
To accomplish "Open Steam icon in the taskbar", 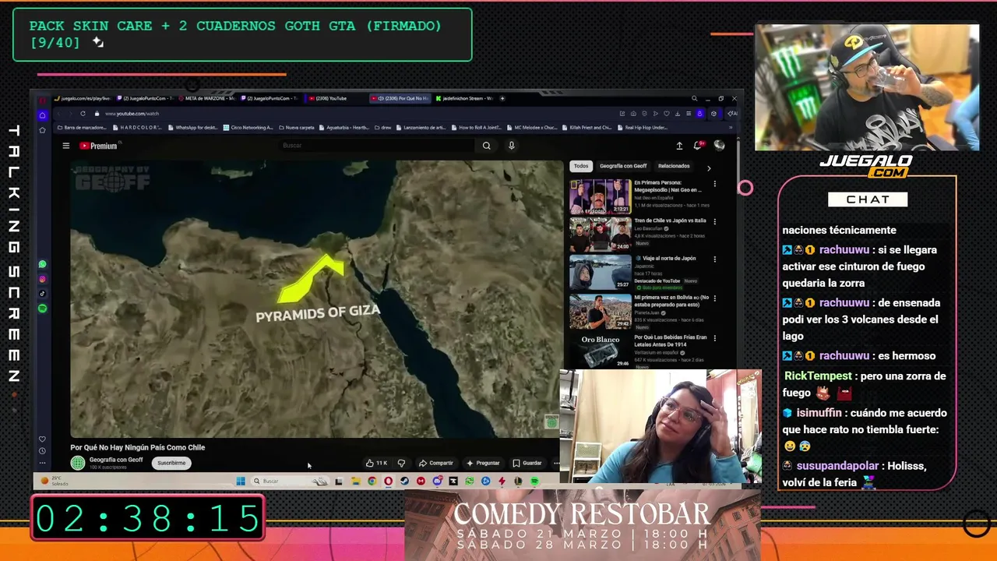I will pos(404,482).
